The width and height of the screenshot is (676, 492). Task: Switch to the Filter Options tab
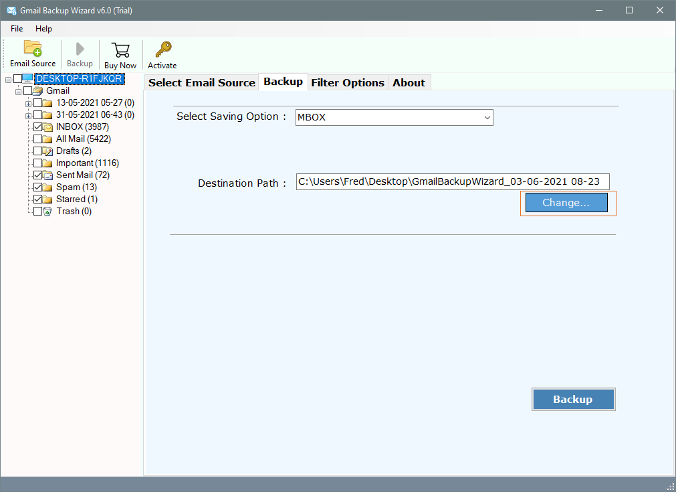pos(348,82)
